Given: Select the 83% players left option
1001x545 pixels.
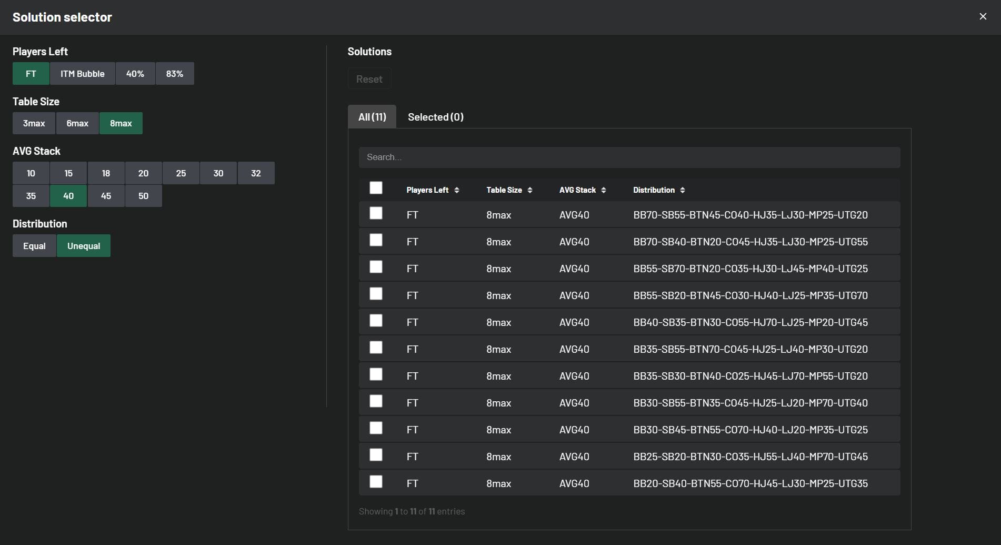Looking at the screenshot, I should [x=174, y=74].
